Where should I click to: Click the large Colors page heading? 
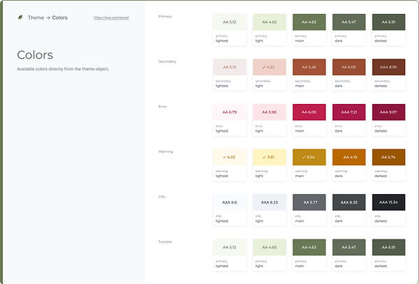[x=35, y=55]
